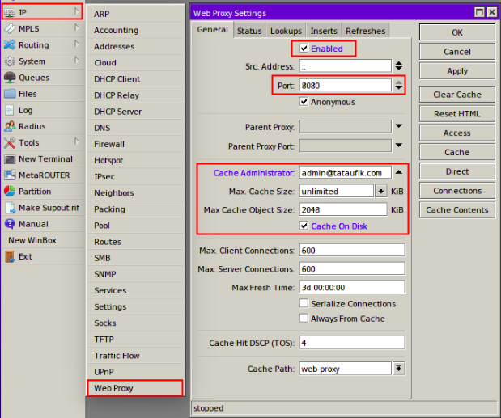Click the MPLS icon in sidebar

[10, 29]
